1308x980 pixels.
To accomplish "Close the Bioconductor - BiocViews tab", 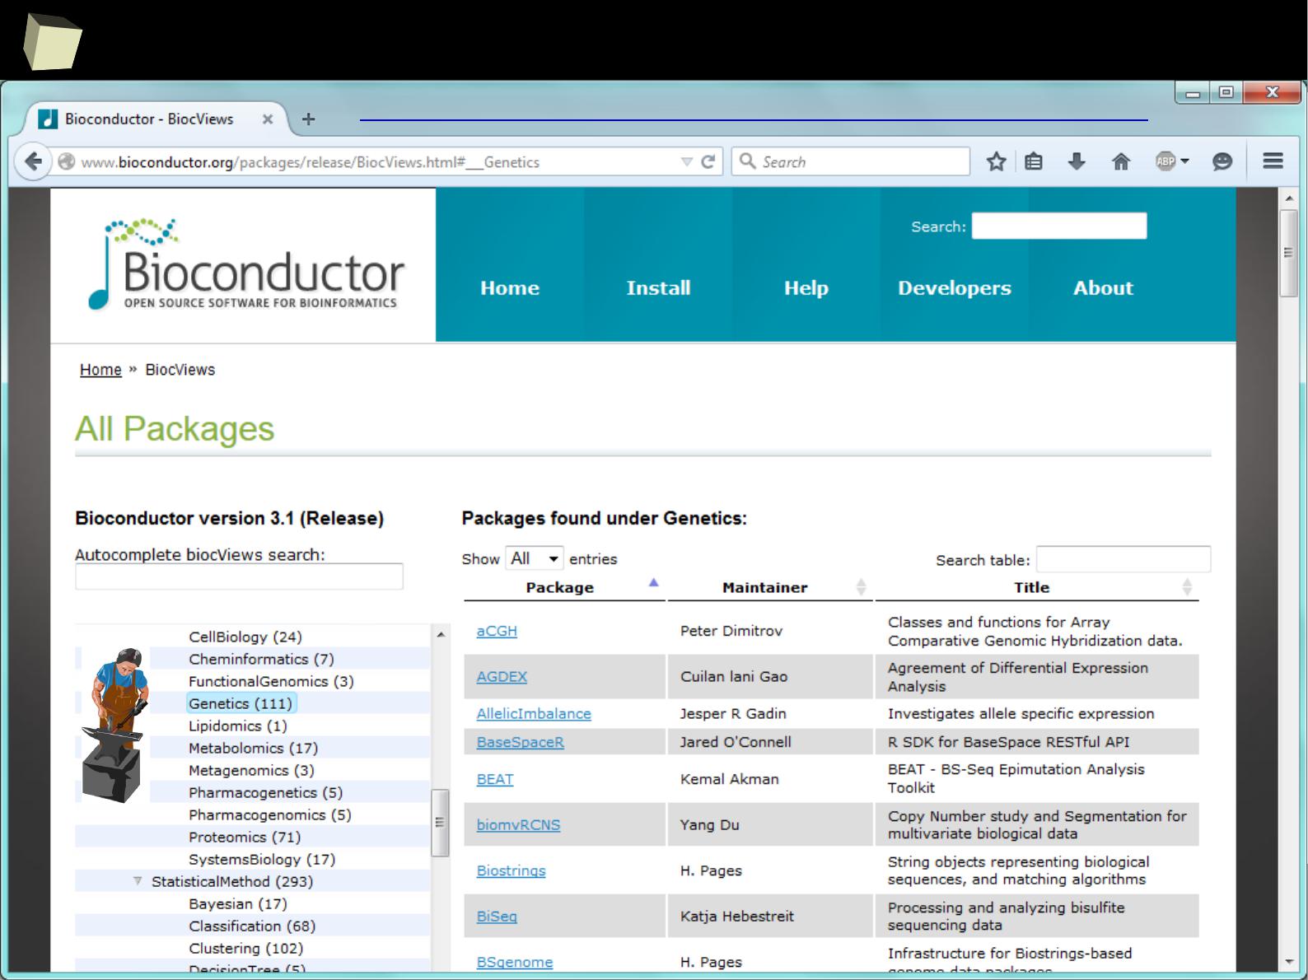I will click(x=268, y=119).
